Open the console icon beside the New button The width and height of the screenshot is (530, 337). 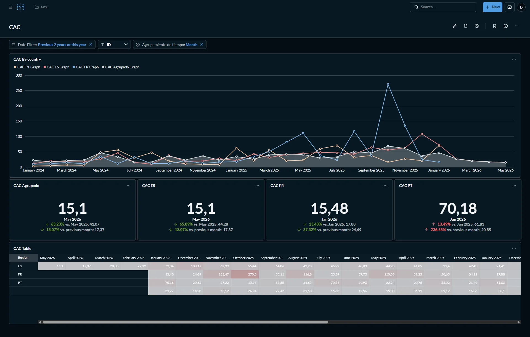click(510, 7)
